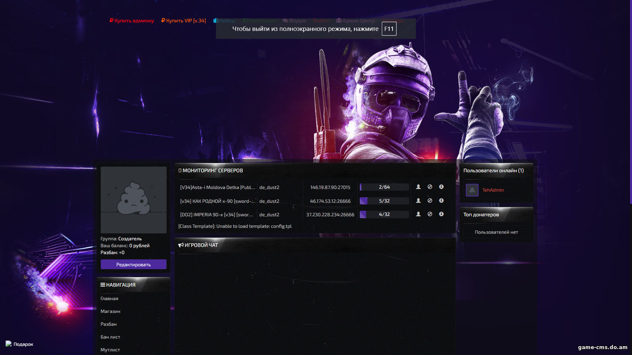Click the Топ донатеров heading
This screenshot has height=355, width=632.
(481, 215)
